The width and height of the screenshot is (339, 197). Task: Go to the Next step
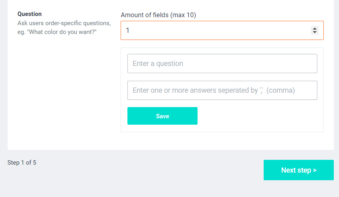299,170
